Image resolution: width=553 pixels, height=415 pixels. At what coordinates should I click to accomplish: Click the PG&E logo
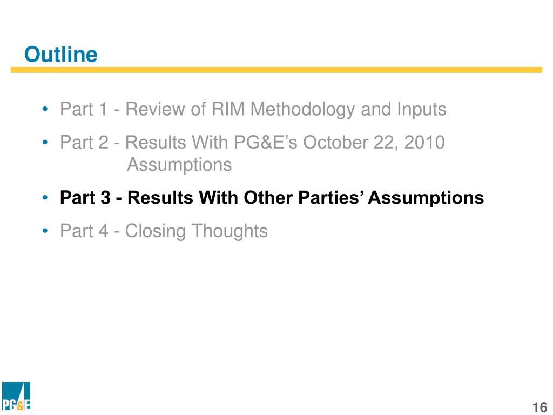pyautogui.click(x=16, y=396)
